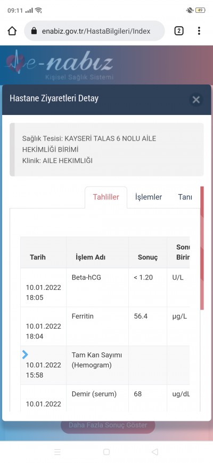Switch to the İşlemler tab
Screen dimensions: 213x463
click(149, 197)
